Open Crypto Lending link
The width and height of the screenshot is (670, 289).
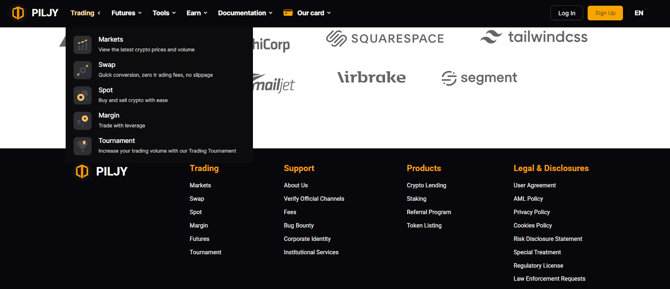tap(426, 185)
